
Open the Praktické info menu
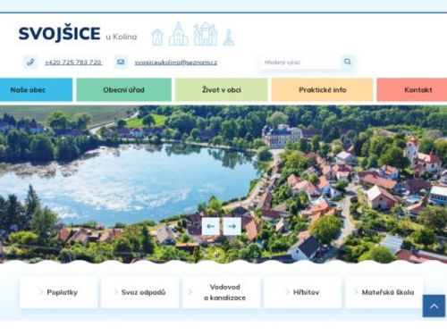(322, 89)
